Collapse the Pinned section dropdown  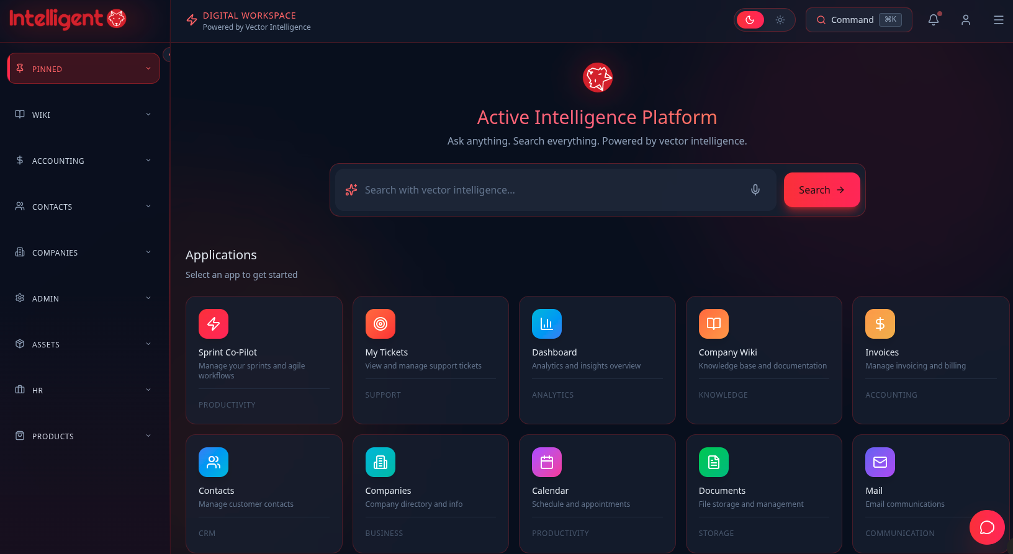pyautogui.click(x=148, y=69)
